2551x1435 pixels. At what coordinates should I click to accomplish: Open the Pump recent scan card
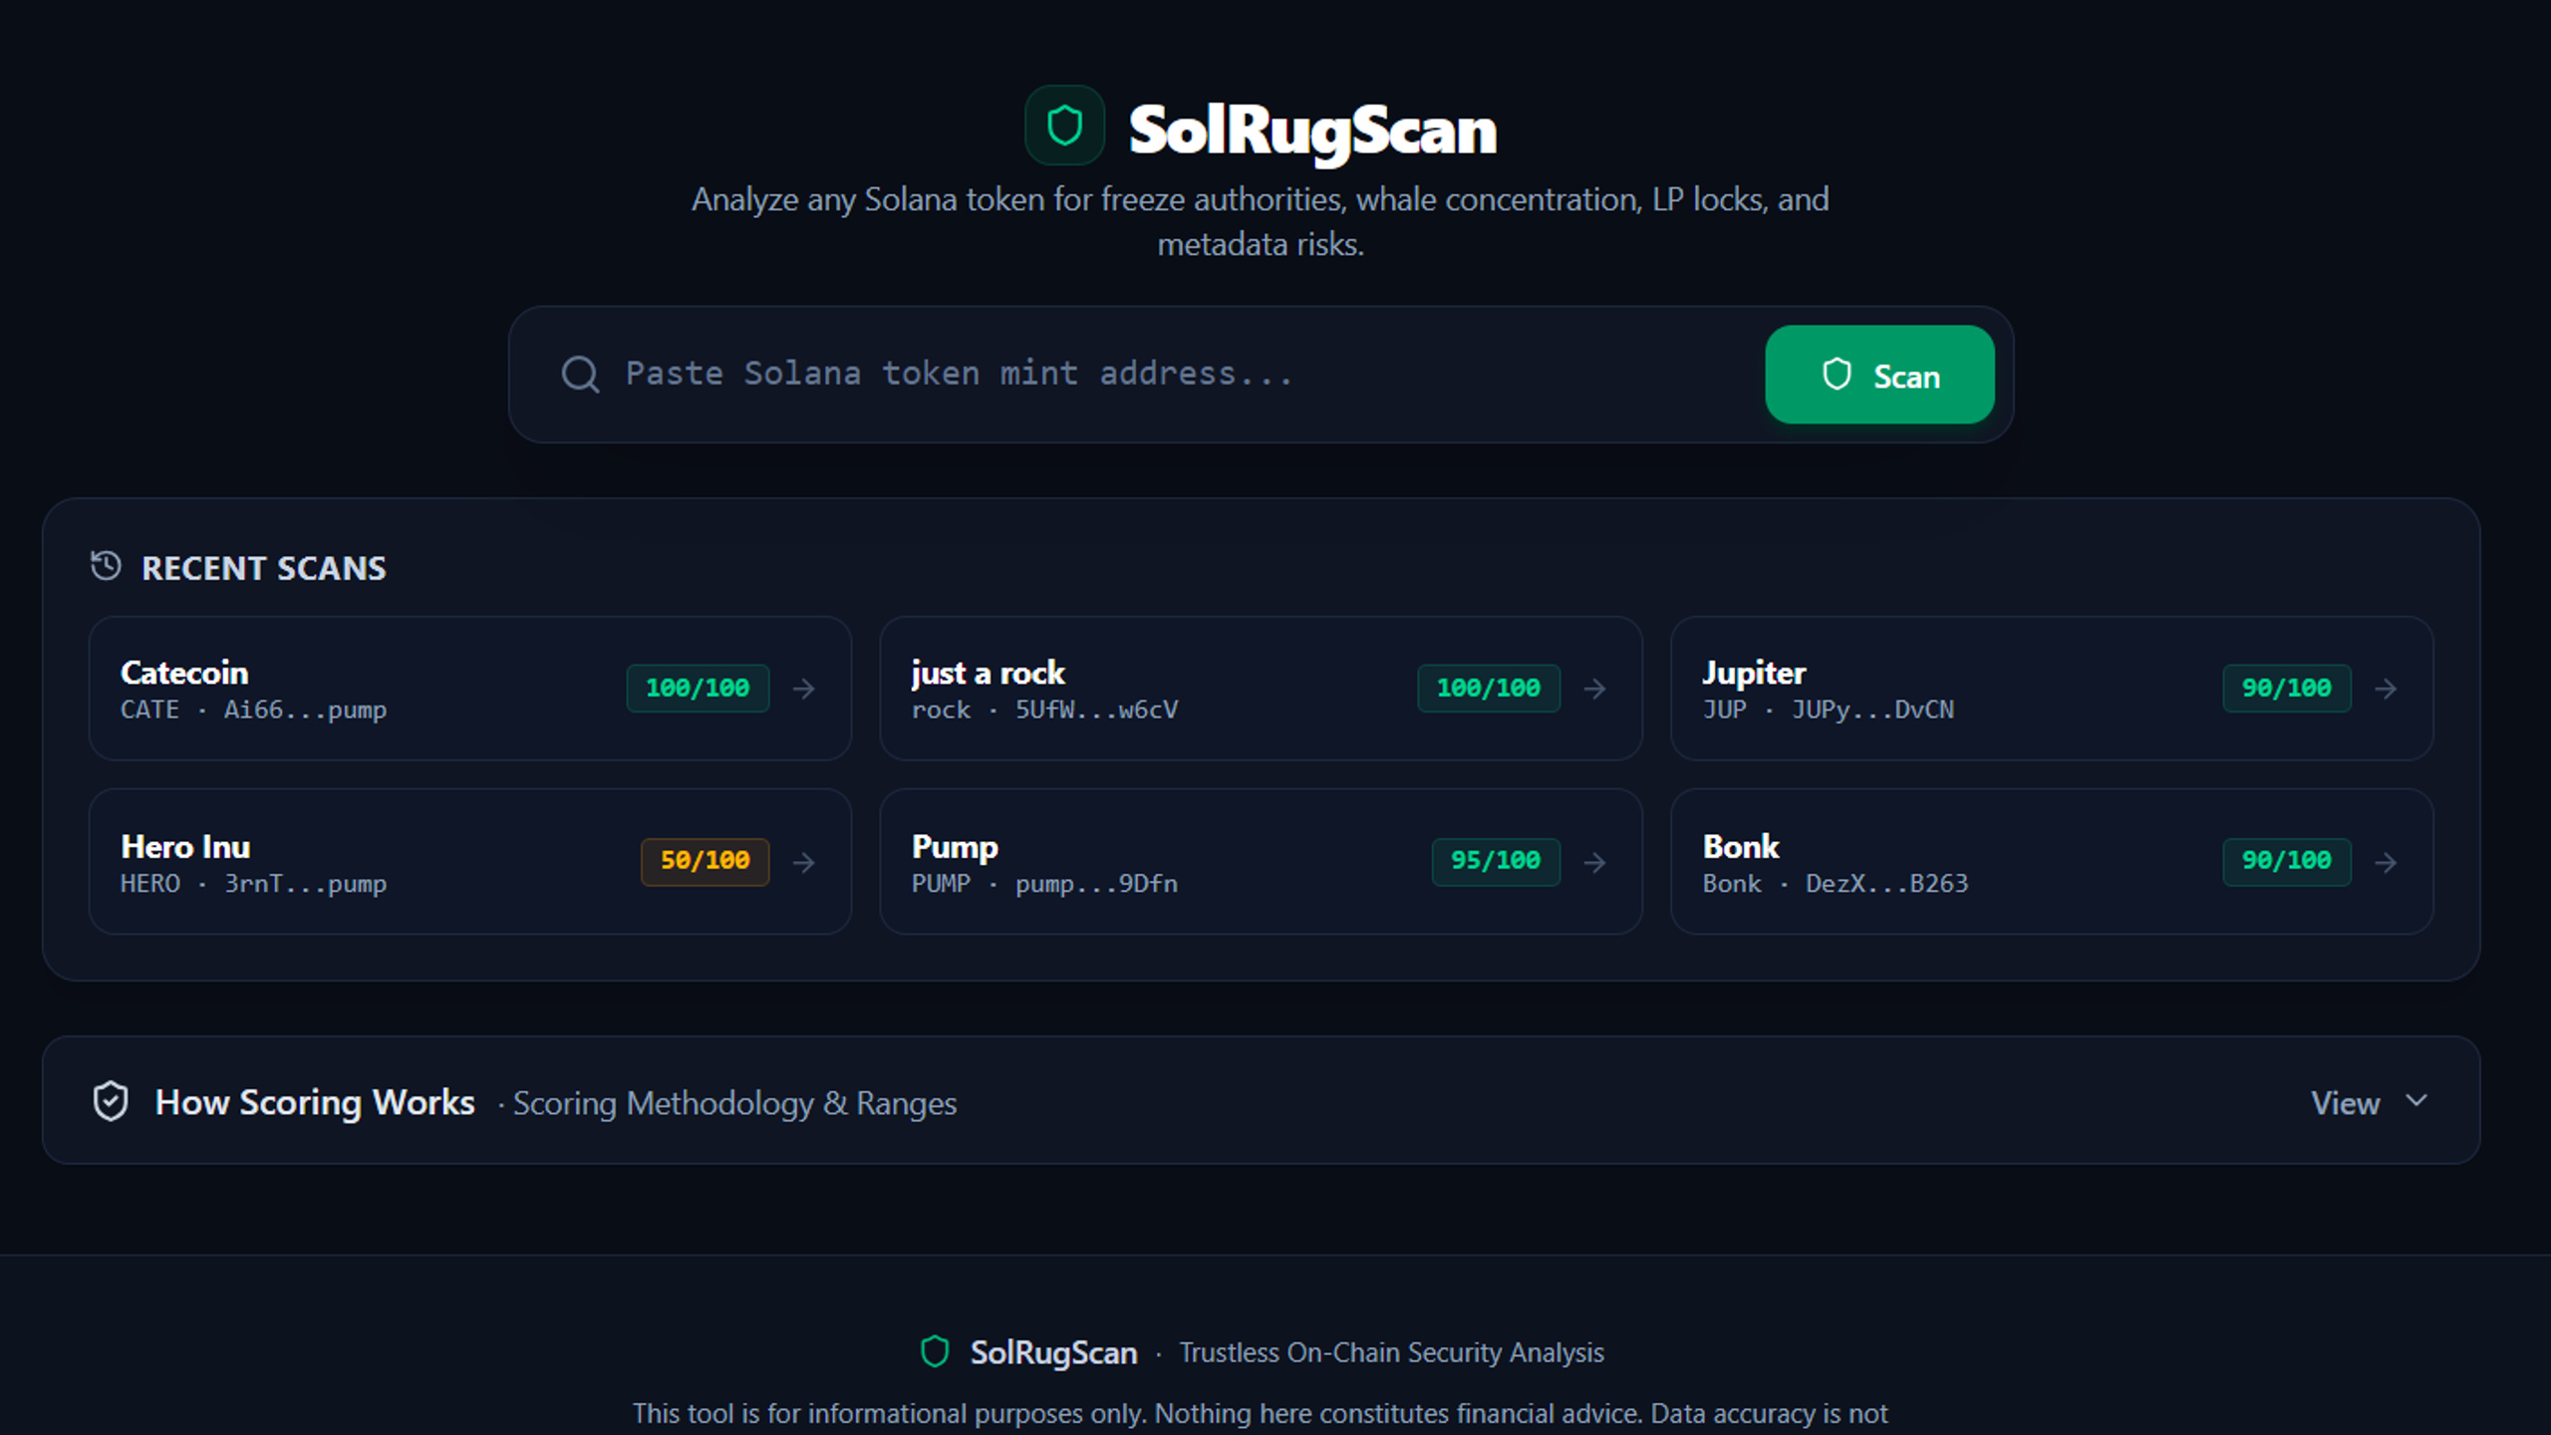[1261, 862]
